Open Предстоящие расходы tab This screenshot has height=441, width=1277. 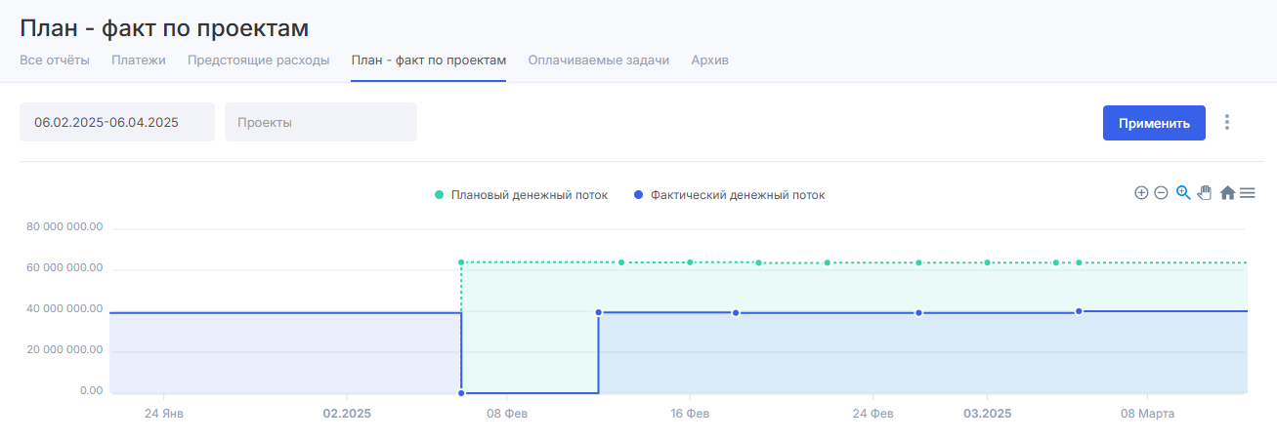tap(259, 60)
